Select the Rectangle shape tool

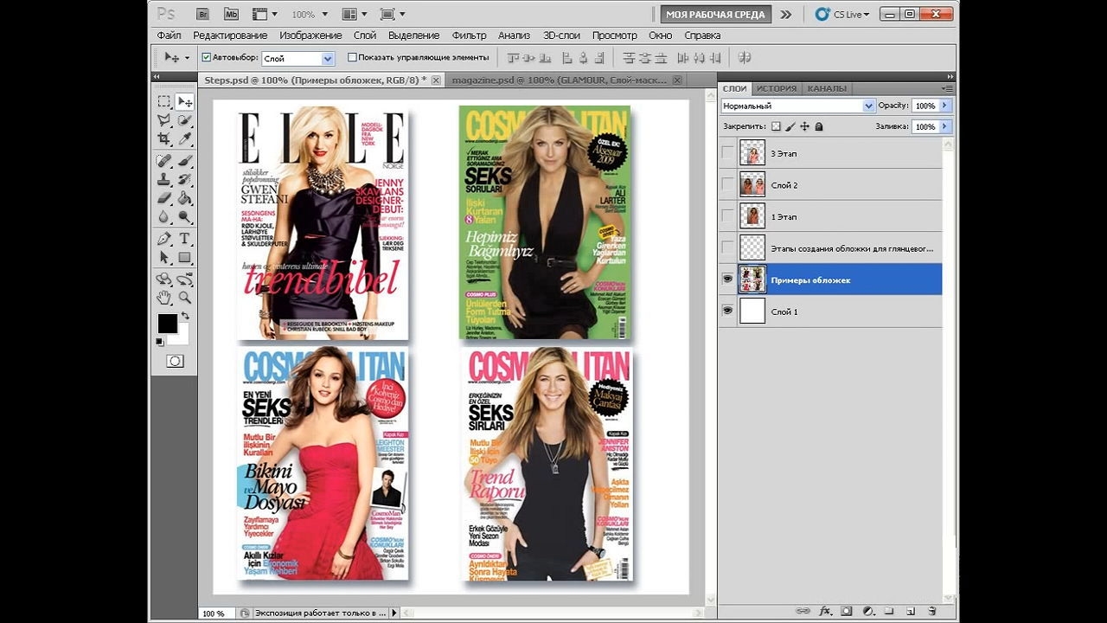click(x=184, y=258)
